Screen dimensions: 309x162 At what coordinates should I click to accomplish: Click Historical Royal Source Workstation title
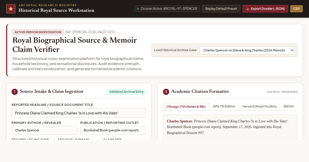(56, 11)
